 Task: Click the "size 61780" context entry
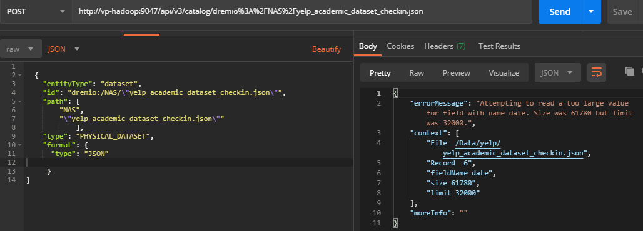tap(451, 183)
